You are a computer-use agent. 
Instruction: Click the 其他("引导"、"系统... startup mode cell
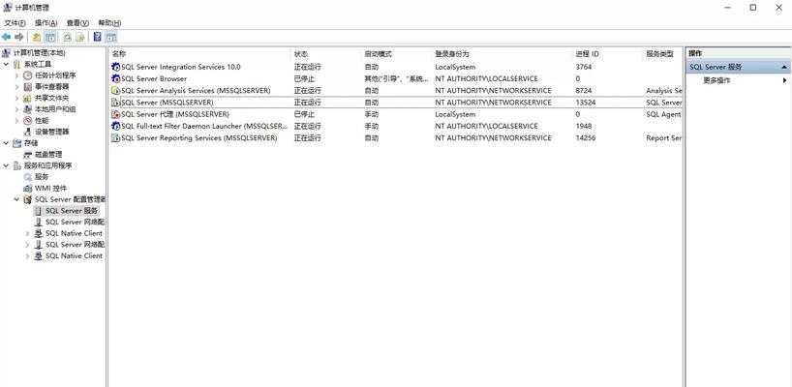pyautogui.click(x=397, y=78)
